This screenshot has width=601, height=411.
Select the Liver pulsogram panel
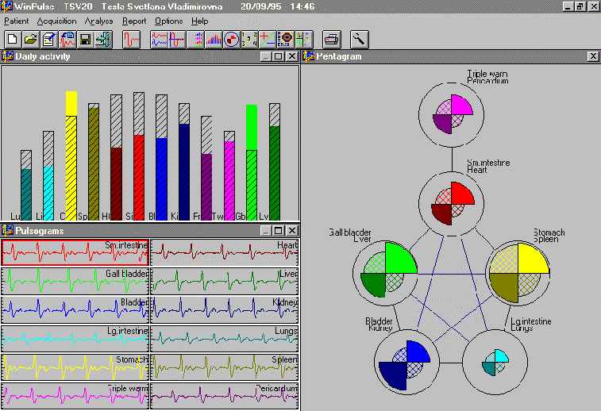[x=224, y=281]
